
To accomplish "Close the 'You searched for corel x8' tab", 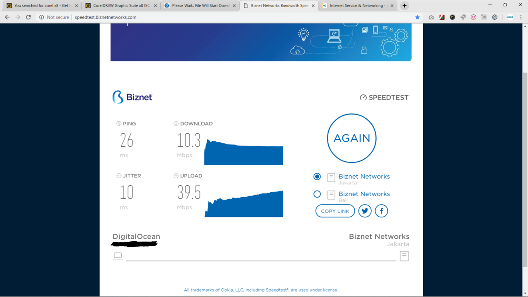I will pos(76,6).
